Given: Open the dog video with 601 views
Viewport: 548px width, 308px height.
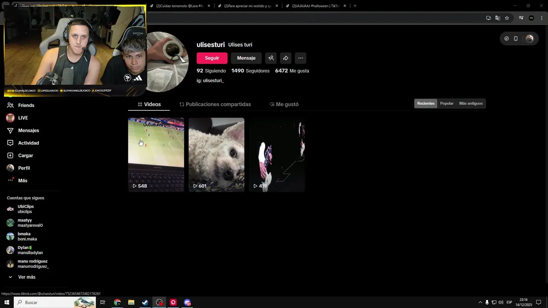Looking at the screenshot, I should pyautogui.click(x=216, y=154).
